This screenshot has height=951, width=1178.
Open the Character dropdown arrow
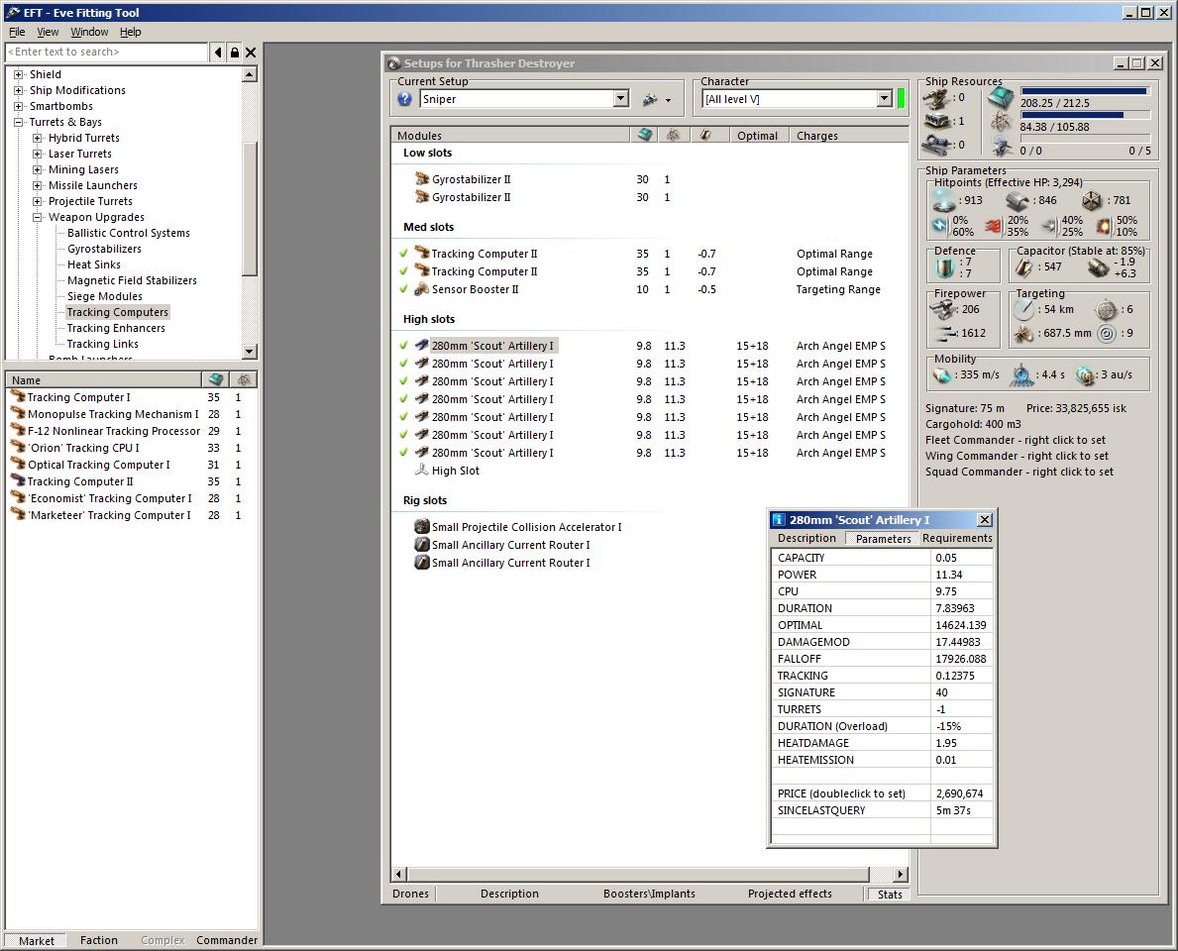coord(884,99)
